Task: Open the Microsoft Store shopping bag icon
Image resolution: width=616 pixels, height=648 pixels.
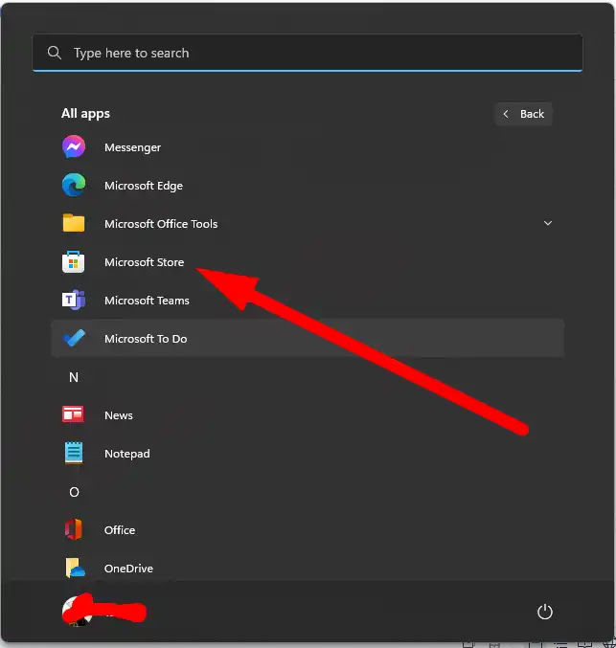Action: 74,261
